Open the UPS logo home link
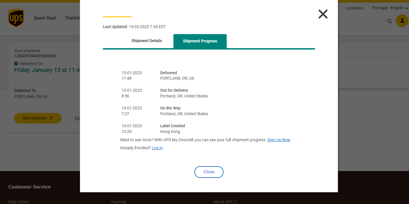409x204 pixels. [16, 18]
